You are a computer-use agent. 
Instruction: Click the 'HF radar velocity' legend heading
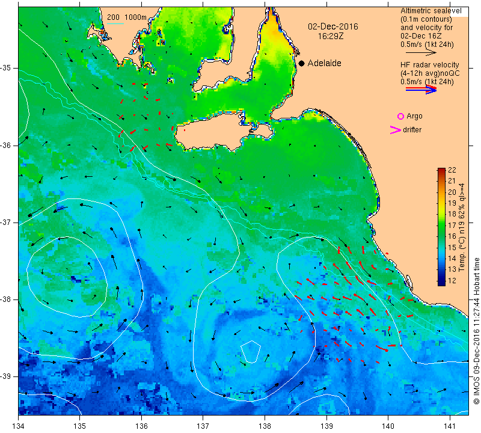pyautogui.click(x=429, y=65)
